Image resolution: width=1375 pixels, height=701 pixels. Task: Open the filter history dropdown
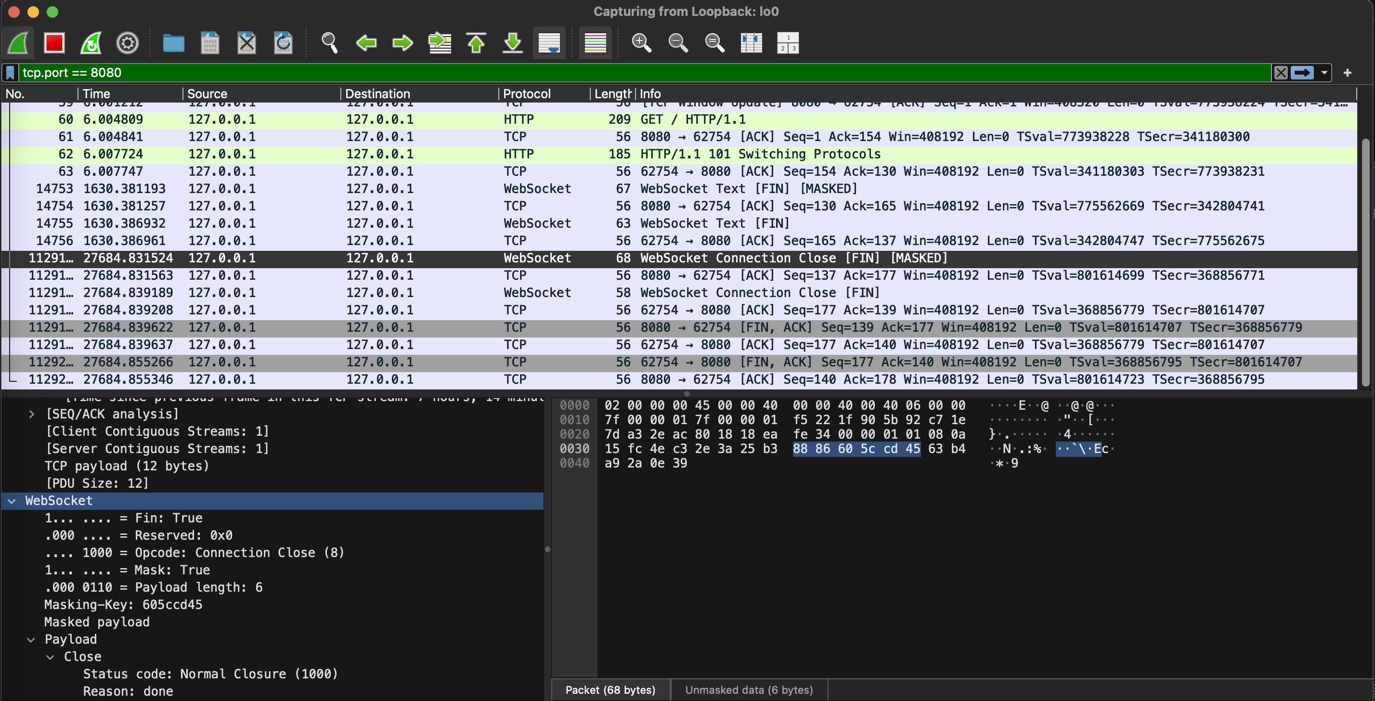(x=1324, y=72)
